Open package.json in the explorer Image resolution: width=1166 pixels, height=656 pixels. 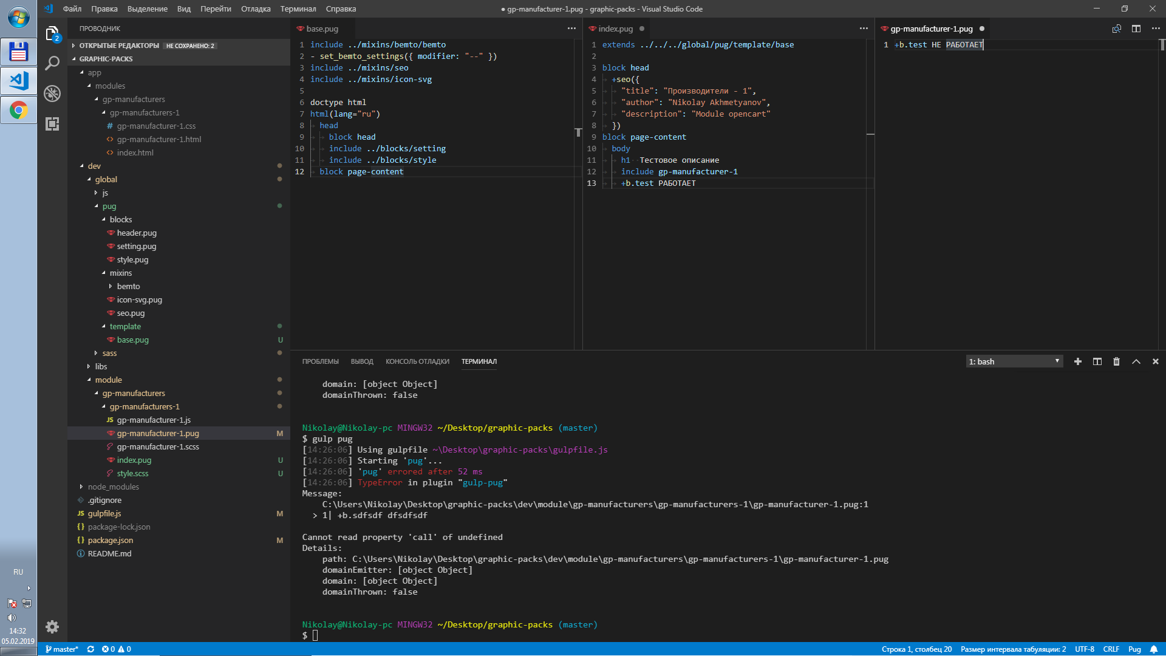(179, 540)
